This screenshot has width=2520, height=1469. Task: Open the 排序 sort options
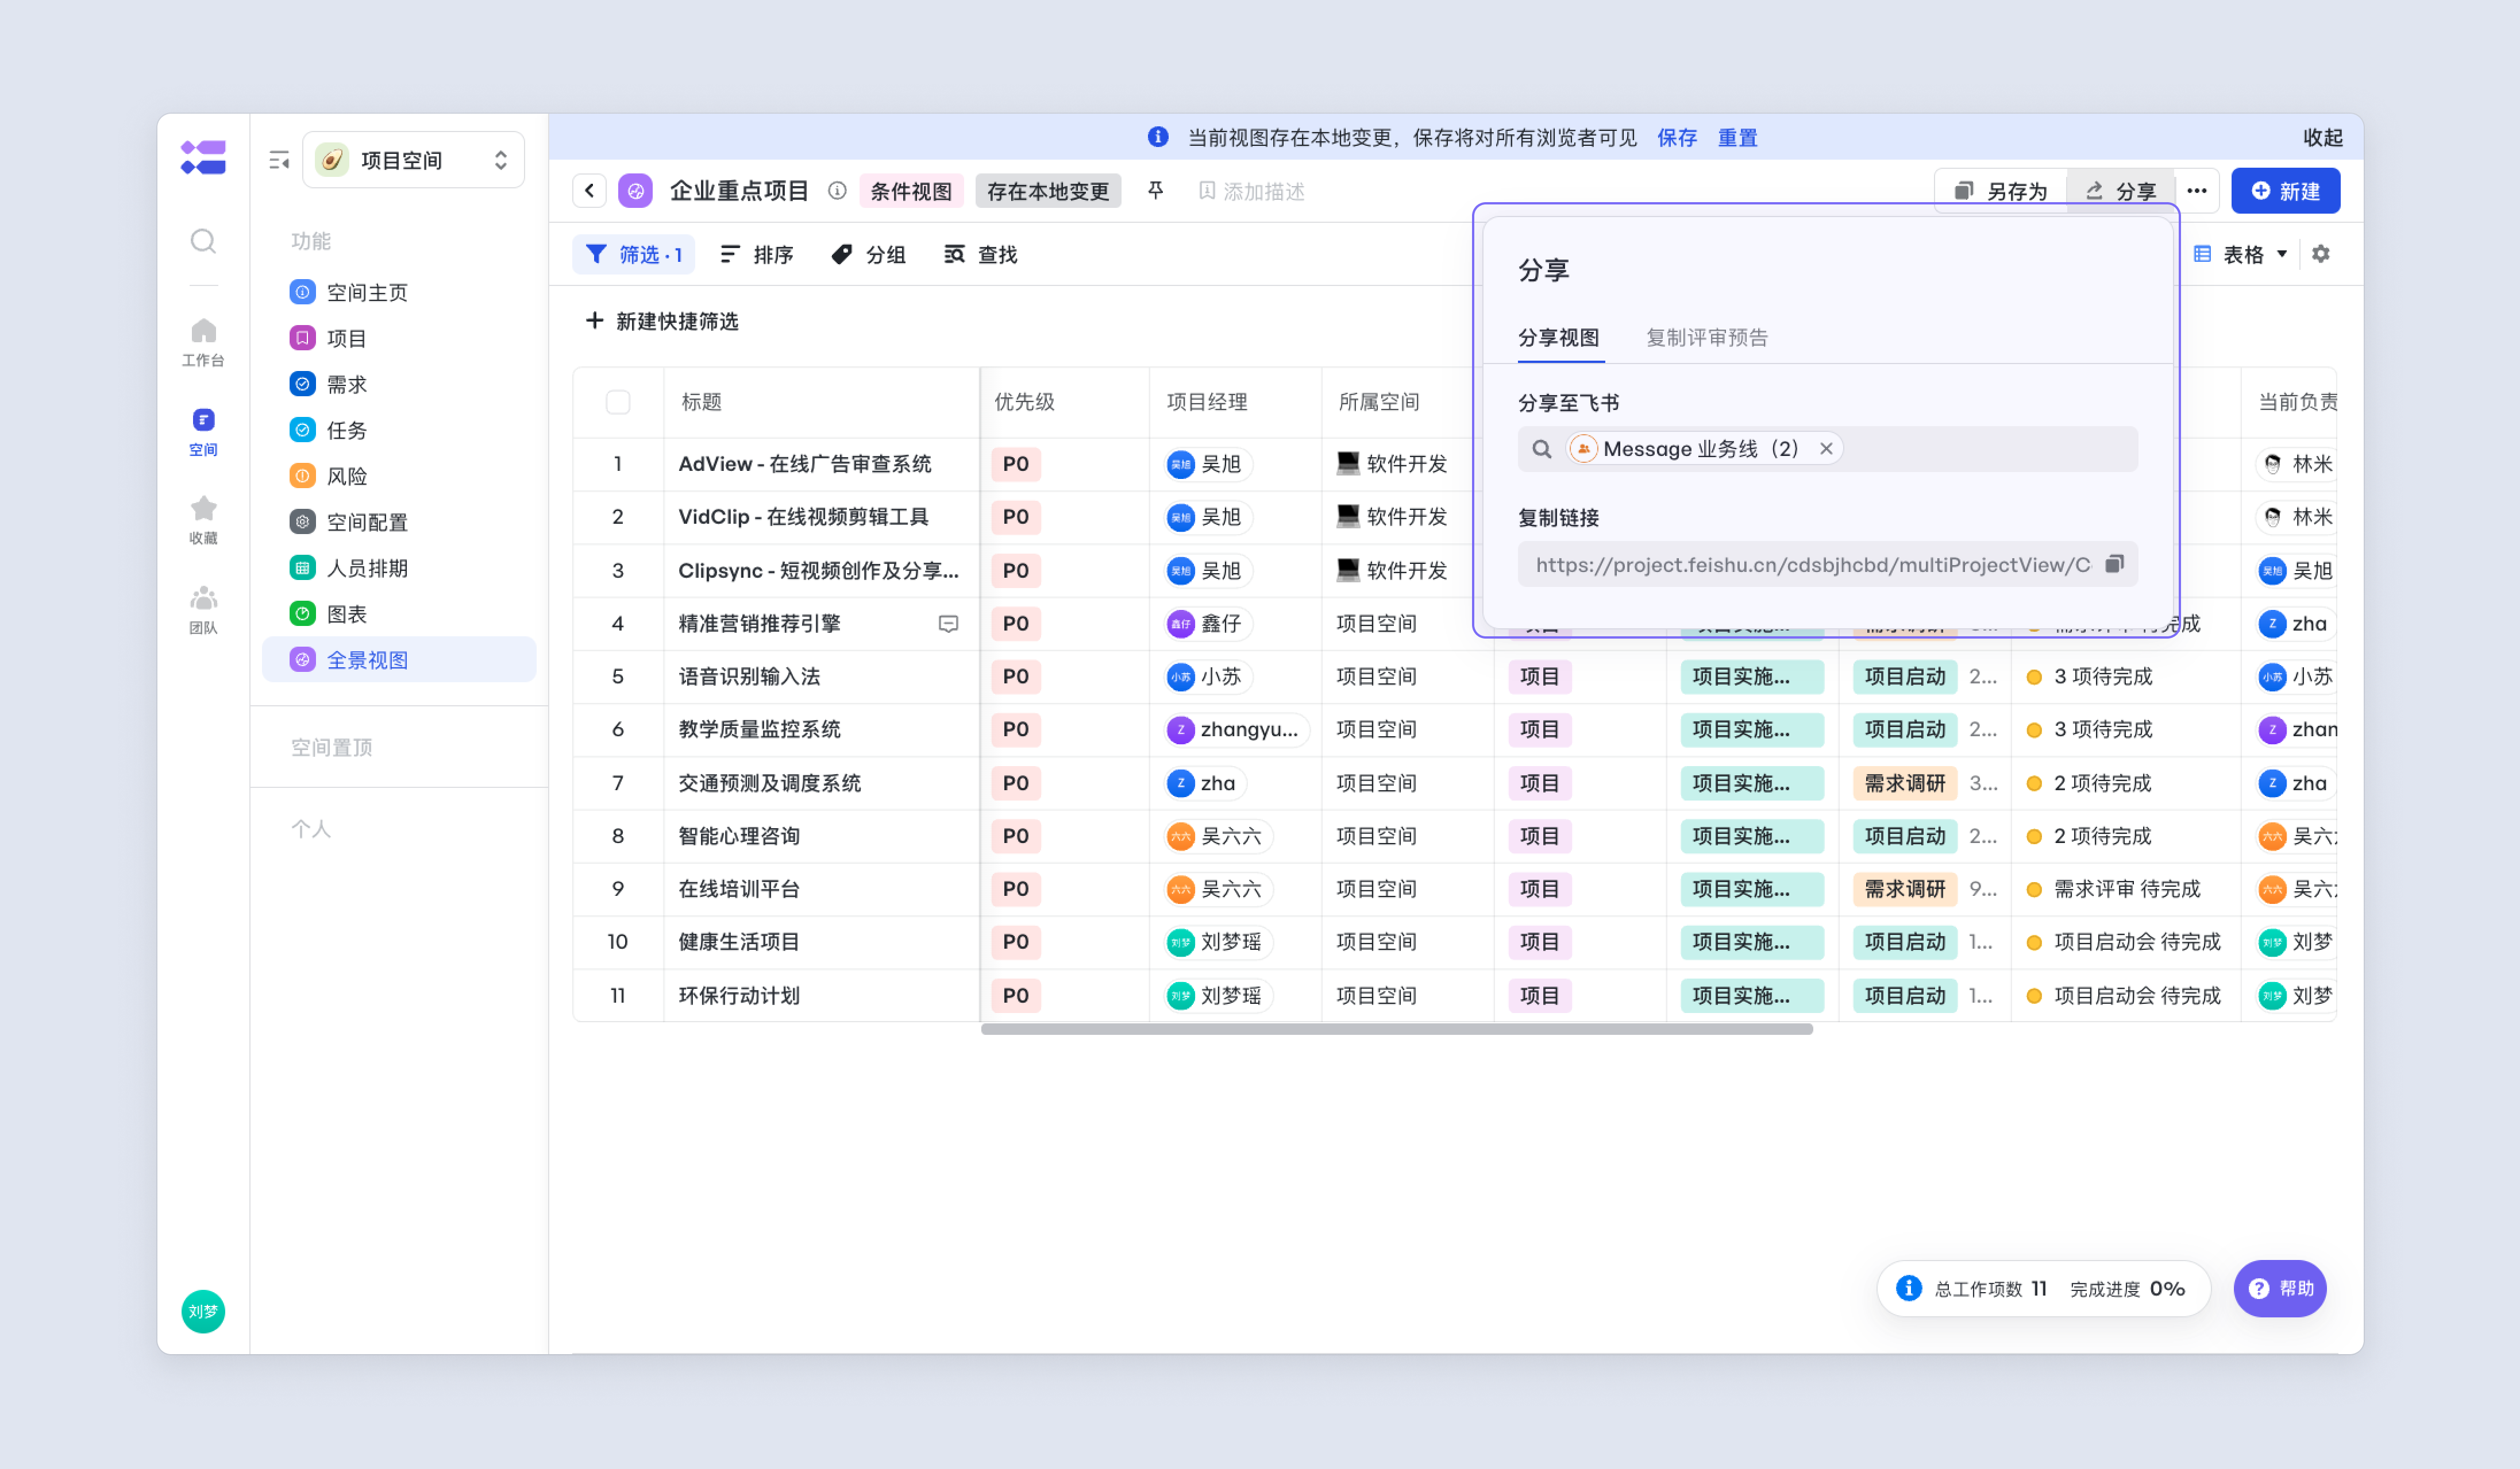pos(757,255)
